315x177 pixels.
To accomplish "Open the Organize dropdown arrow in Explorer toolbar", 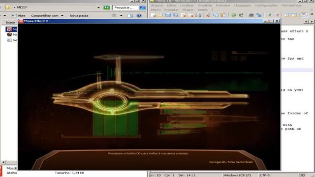I will click(x=4, y=15).
